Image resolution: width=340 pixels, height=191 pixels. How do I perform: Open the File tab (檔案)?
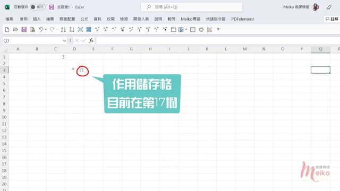point(10,19)
